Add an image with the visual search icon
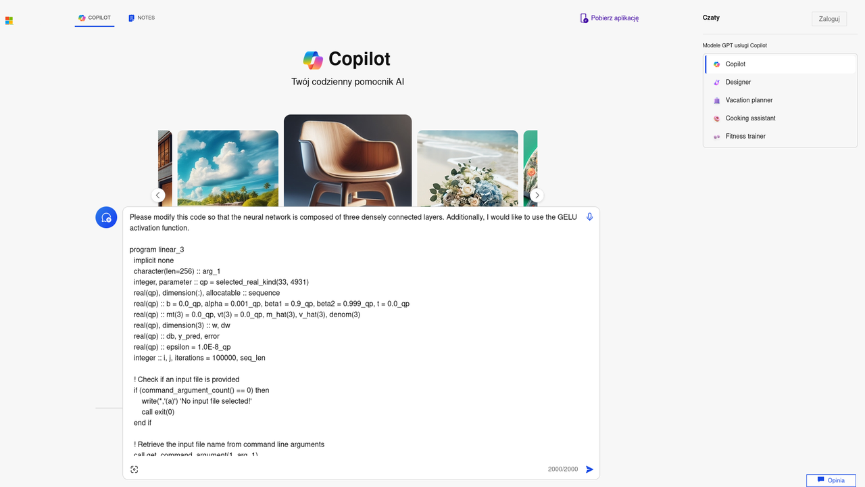The height and width of the screenshot is (487, 865). [x=134, y=469]
